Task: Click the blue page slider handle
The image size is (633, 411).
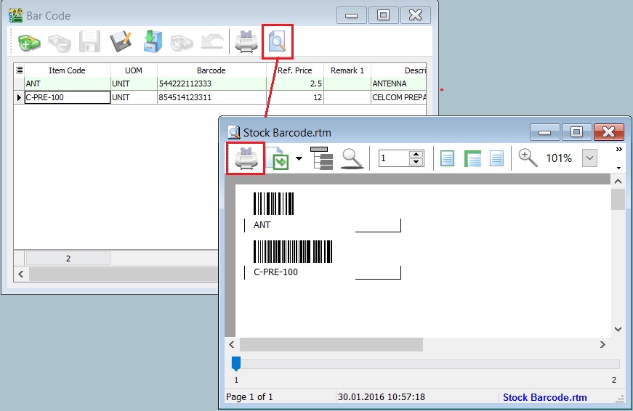Action: click(235, 363)
